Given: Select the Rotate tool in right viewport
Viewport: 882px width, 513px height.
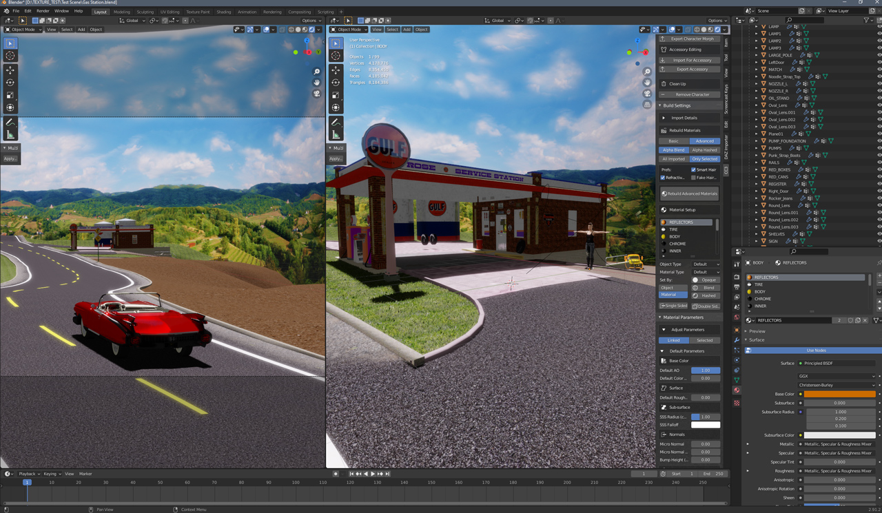Looking at the screenshot, I should tap(336, 83).
